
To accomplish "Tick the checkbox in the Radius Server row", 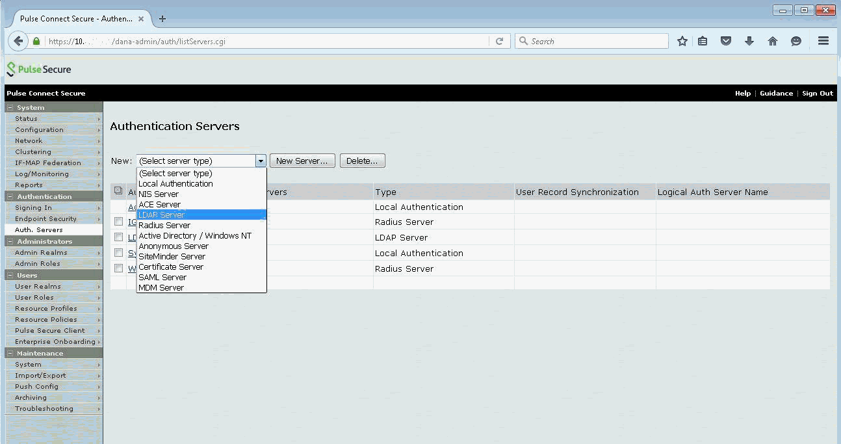I will (118, 222).
